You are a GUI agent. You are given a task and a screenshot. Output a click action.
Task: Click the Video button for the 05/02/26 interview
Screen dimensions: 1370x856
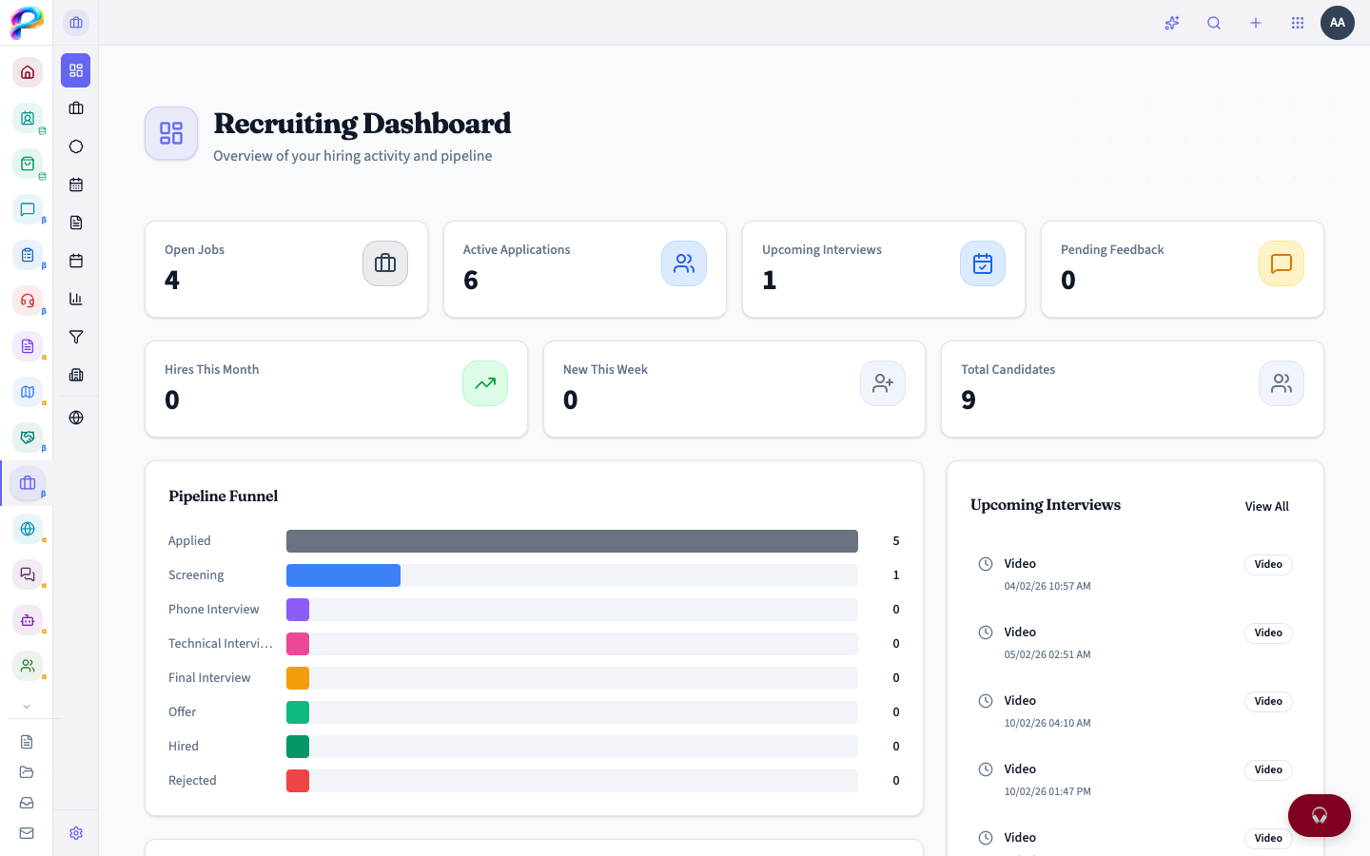[x=1268, y=632]
